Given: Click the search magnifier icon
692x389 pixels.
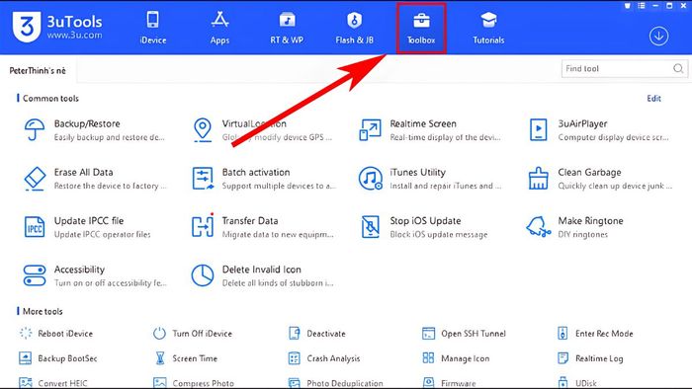Looking at the screenshot, I should (678, 69).
